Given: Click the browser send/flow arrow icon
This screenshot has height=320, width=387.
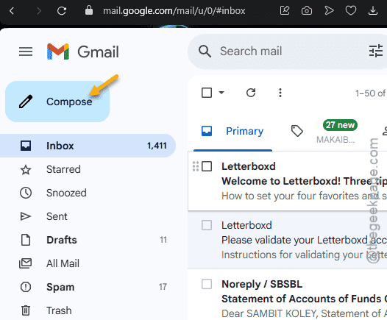Looking at the screenshot, I should point(329,10).
